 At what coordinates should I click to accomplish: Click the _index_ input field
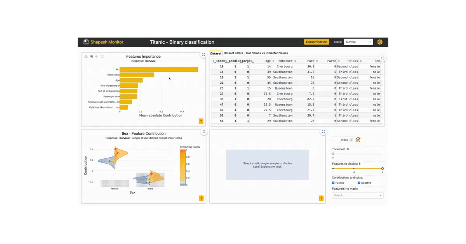[343, 140]
